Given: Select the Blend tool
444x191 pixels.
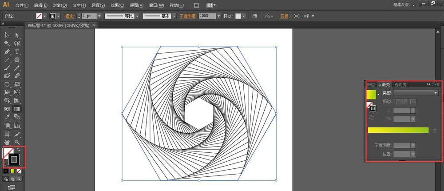Looking at the screenshot, I should (x=17, y=117).
